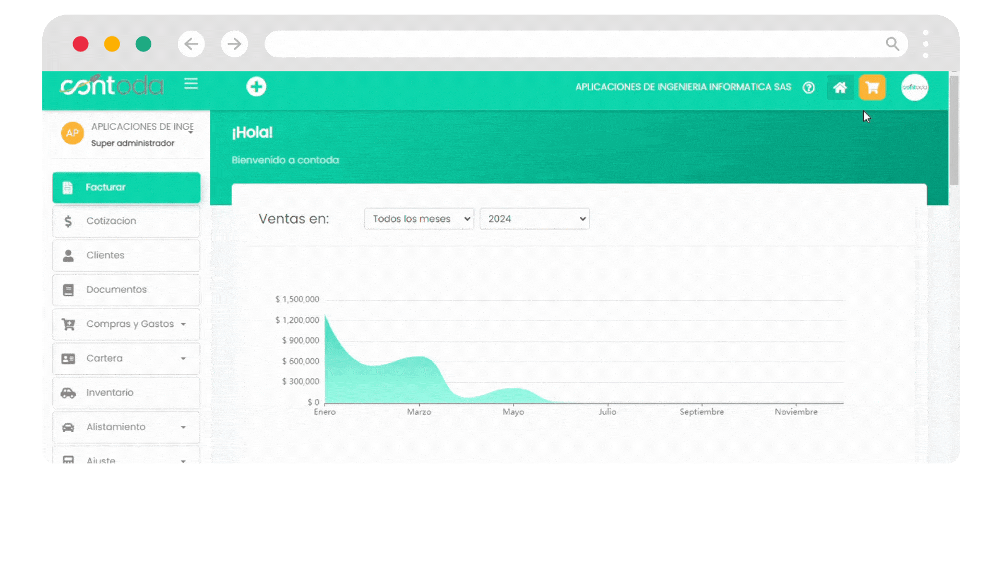Open the Todos los meses dropdown
Viewport: 1002px width, 563px height.
(419, 219)
